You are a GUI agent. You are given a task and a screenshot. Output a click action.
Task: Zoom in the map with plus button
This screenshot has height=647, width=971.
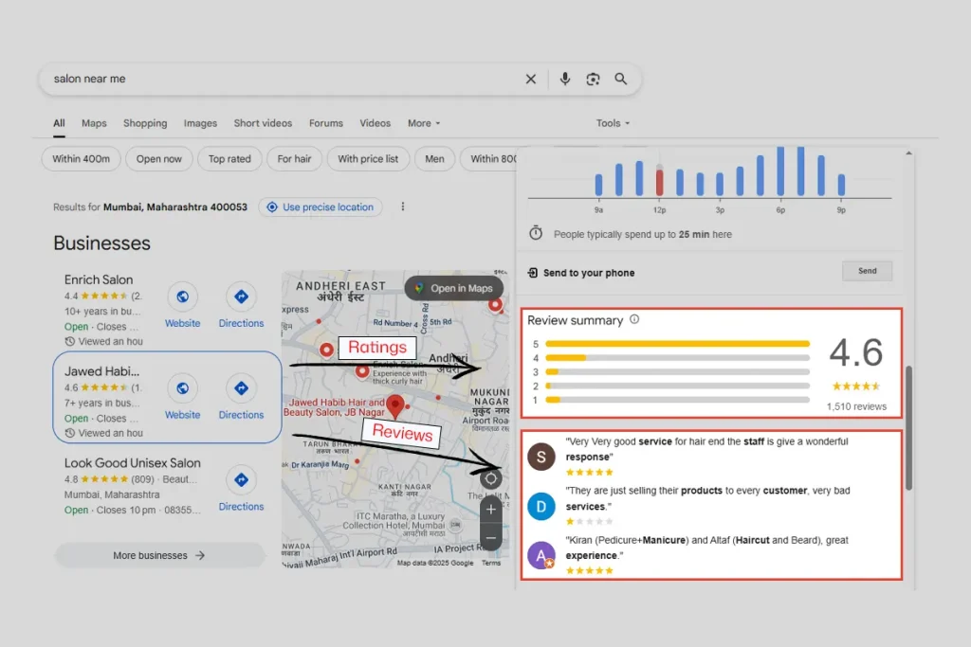[491, 510]
